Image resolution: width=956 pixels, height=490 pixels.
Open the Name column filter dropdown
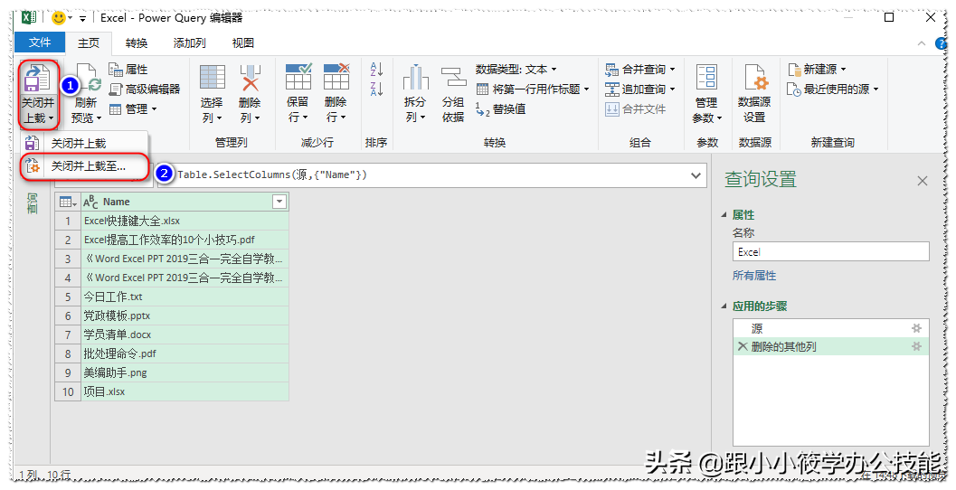(x=279, y=202)
